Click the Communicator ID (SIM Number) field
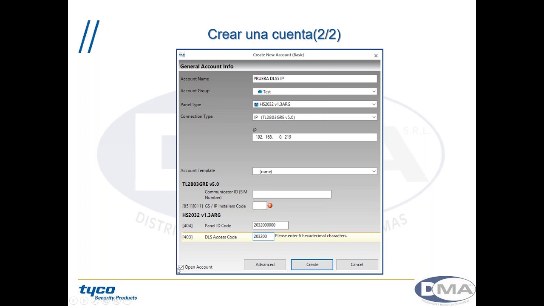 [292, 194]
